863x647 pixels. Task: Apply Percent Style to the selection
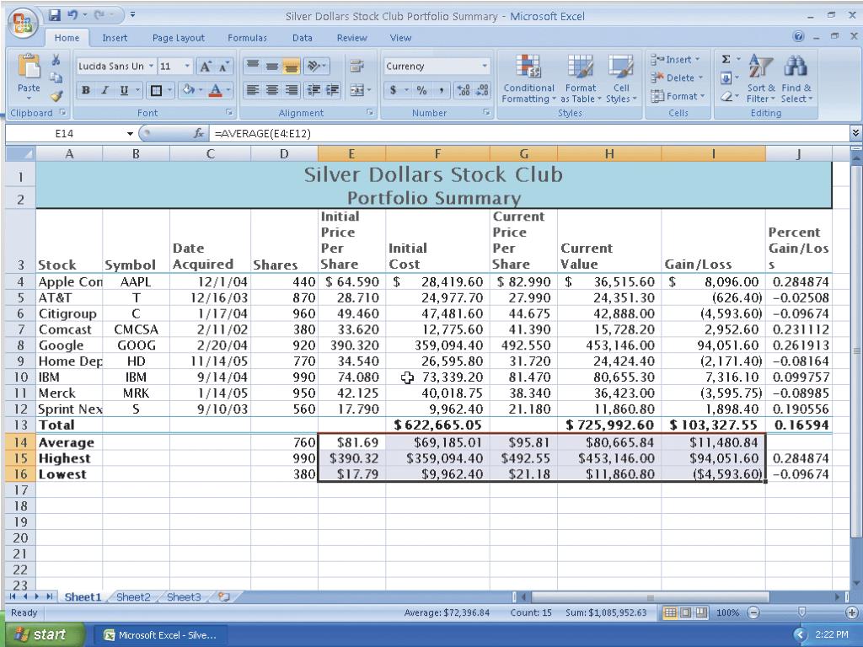point(421,90)
